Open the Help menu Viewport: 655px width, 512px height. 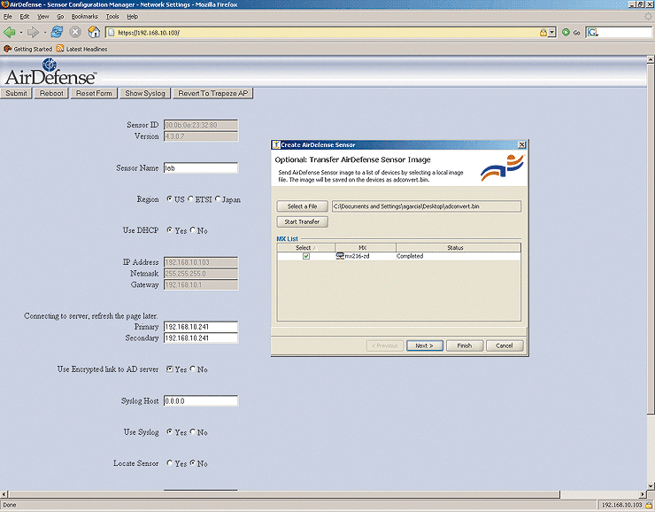pyautogui.click(x=133, y=17)
